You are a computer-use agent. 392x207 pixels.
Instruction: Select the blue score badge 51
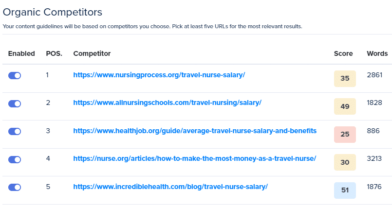coord(345,190)
